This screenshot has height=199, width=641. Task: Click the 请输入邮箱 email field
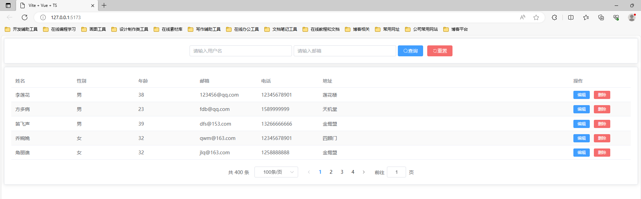point(345,51)
